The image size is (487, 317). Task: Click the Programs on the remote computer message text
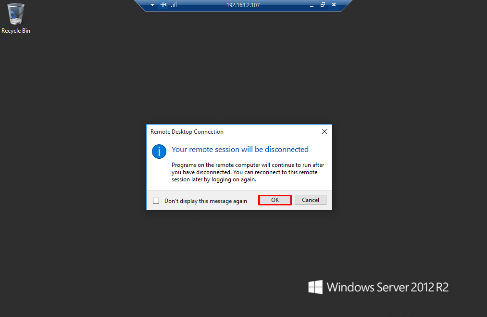click(x=248, y=172)
